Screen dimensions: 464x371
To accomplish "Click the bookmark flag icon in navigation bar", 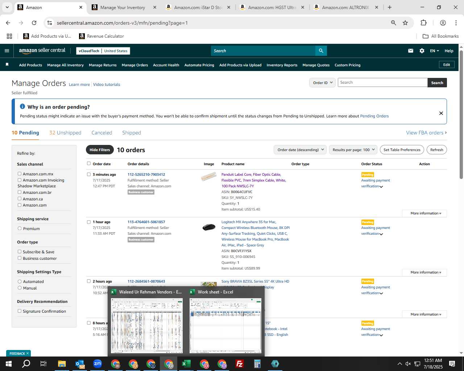I will 7,64.
